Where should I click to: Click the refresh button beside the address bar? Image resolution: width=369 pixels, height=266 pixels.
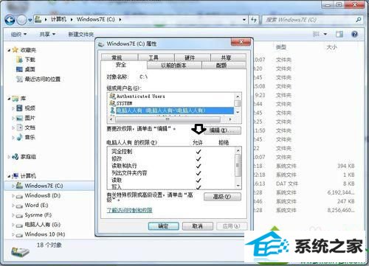[x=254, y=20]
